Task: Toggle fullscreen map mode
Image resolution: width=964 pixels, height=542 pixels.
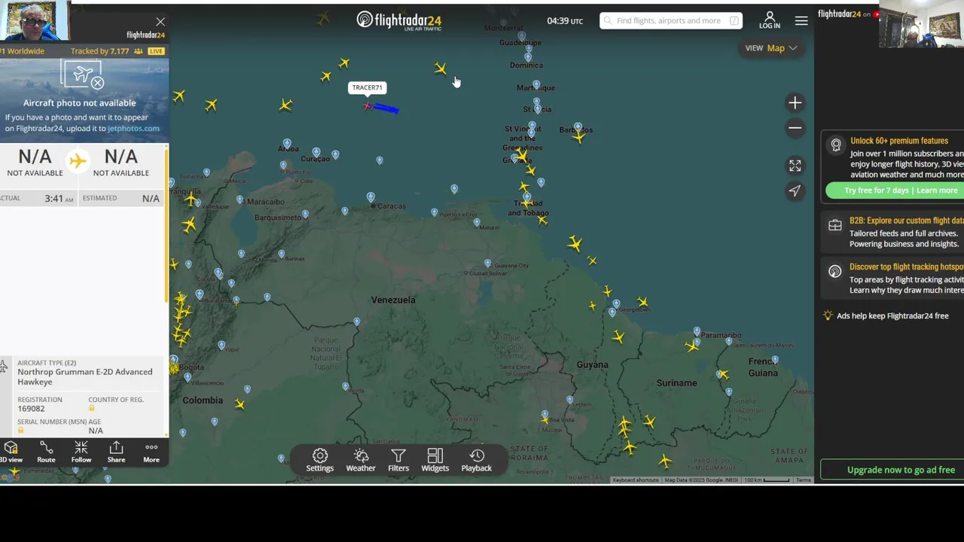Action: pyautogui.click(x=795, y=166)
